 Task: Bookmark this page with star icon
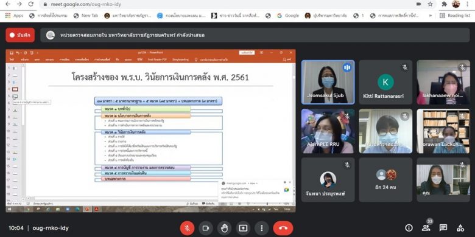coord(430,4)
